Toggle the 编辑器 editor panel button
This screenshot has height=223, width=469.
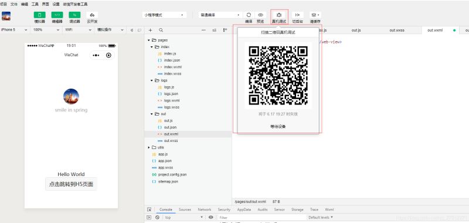coord(57,15)
